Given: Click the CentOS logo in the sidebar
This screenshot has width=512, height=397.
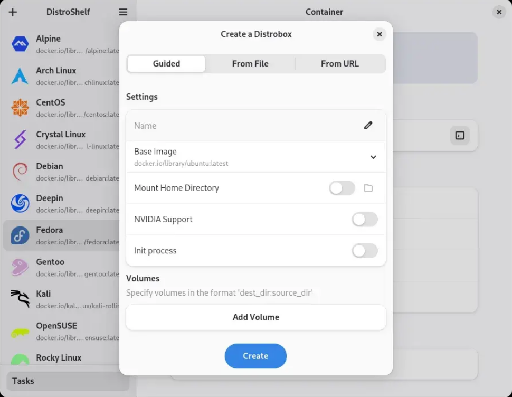Looking at the screenshot, I should coord(20,108).
